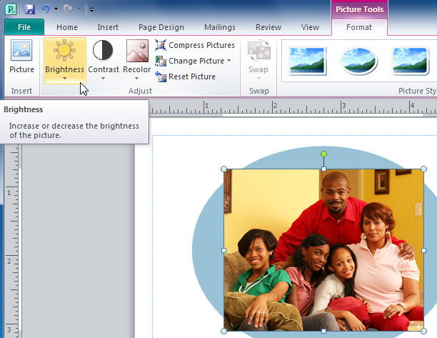437x338 pixels.
Task: Click Compress Pictures
Action: [195, 45]
